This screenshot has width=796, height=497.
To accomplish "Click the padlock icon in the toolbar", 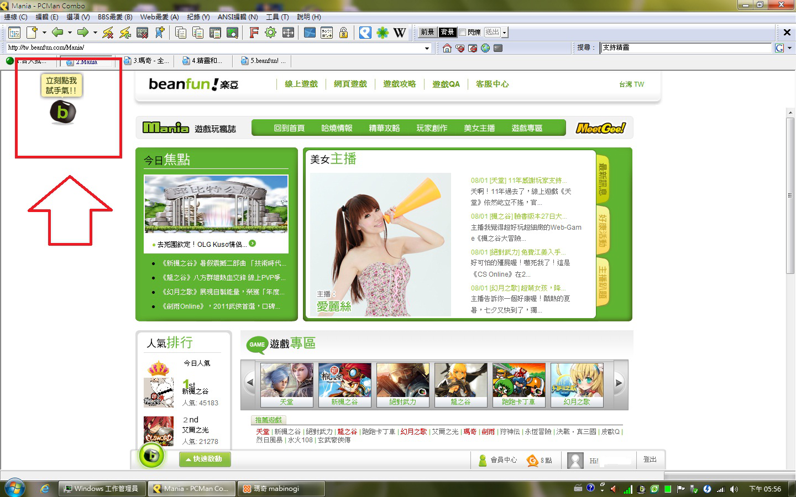I will [x=343, y=33].
